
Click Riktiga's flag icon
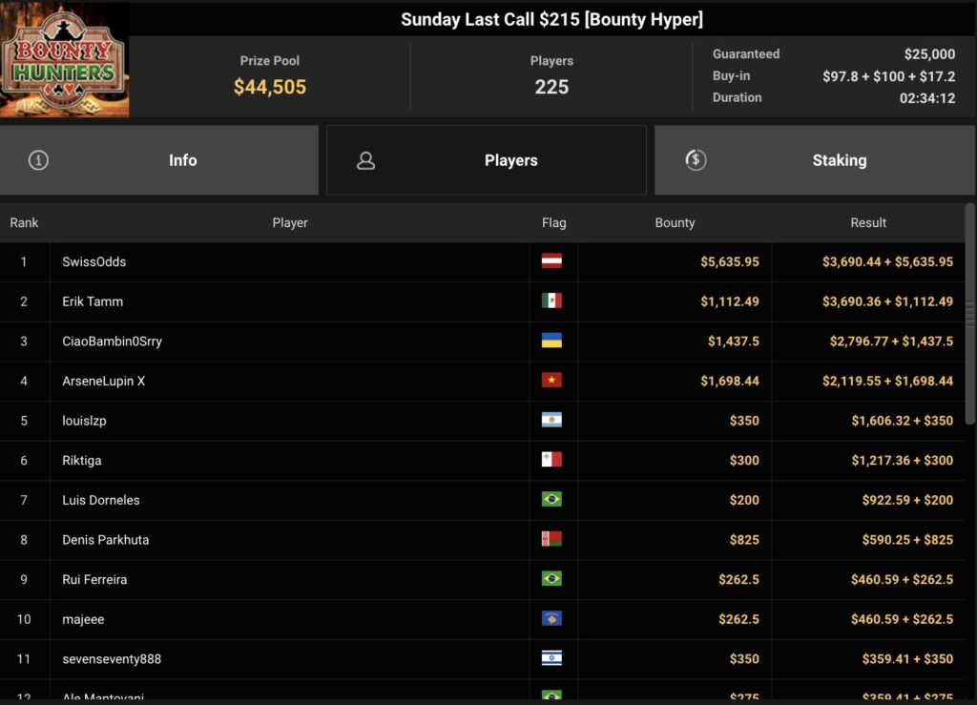click(x=551, y=460)
